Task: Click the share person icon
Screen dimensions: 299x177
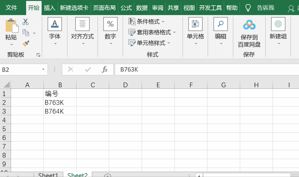Action: 291,9
